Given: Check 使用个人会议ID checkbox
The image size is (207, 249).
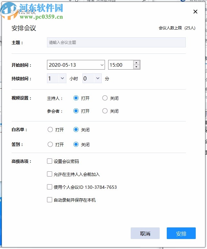Looking at the screenshot, I should point(50,187).
